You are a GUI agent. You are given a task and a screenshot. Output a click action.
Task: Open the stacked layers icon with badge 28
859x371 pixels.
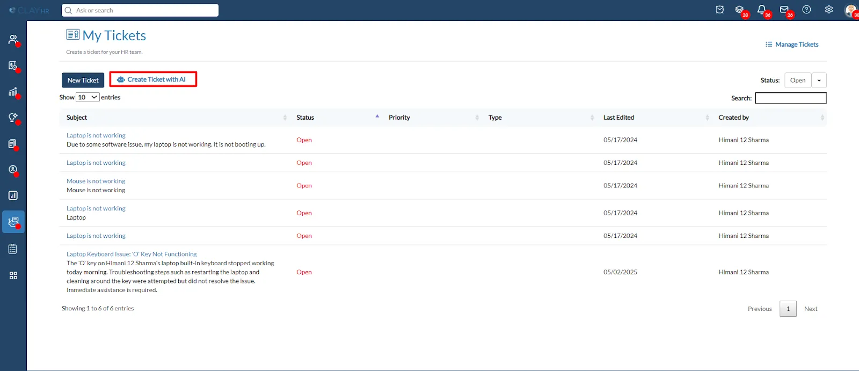(x=740, y=10)
